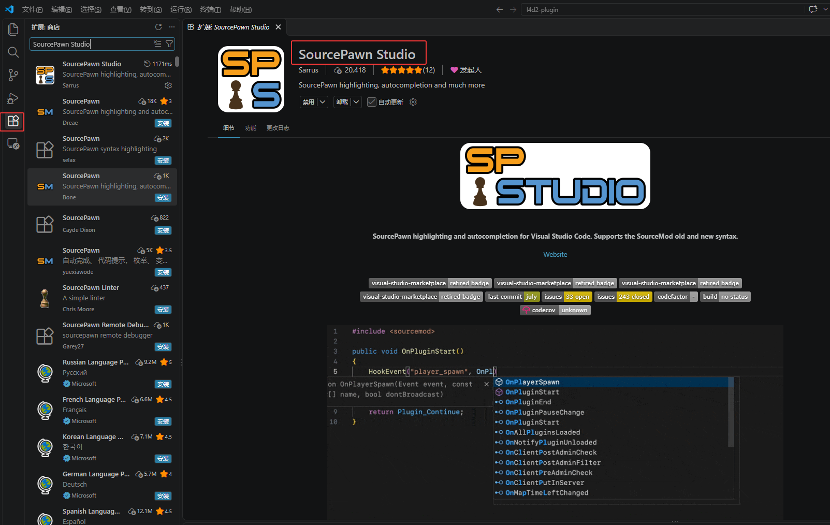This screenshot has height=525, width=830.
Task: Expand the uninstall button dropdown arrow
Action: [356, 102]
